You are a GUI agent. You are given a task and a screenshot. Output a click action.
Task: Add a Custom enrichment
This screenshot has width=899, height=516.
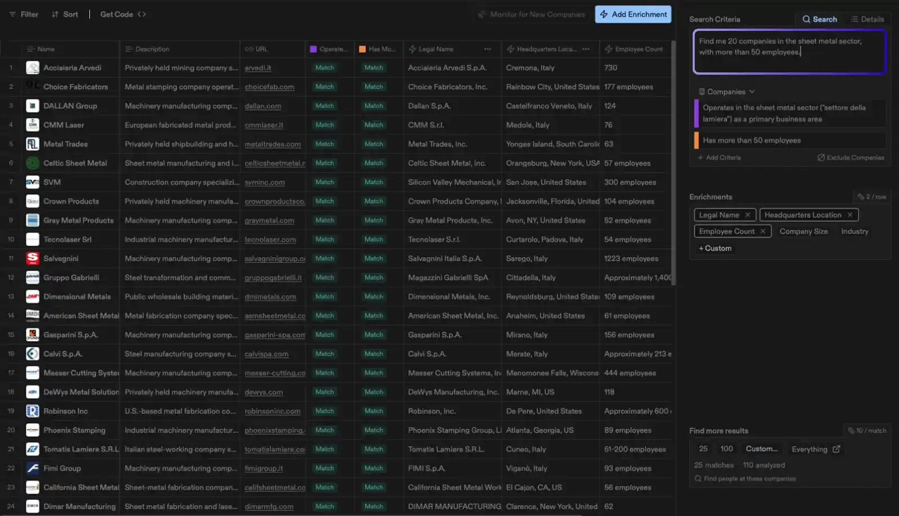(715, 248)
